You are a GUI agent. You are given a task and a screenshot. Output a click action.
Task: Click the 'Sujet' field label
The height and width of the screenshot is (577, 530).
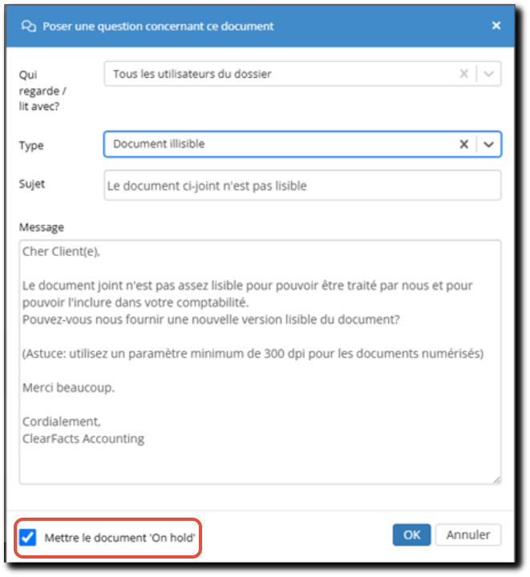pos(32,184)
